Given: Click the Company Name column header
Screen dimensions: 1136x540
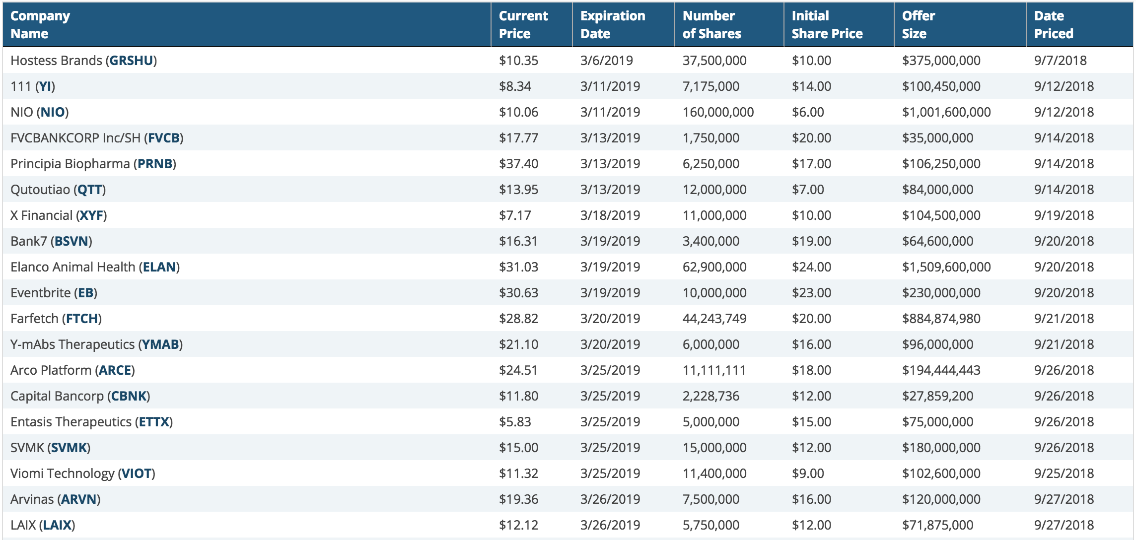Looking at the screenshot, I should pos(40,25).
